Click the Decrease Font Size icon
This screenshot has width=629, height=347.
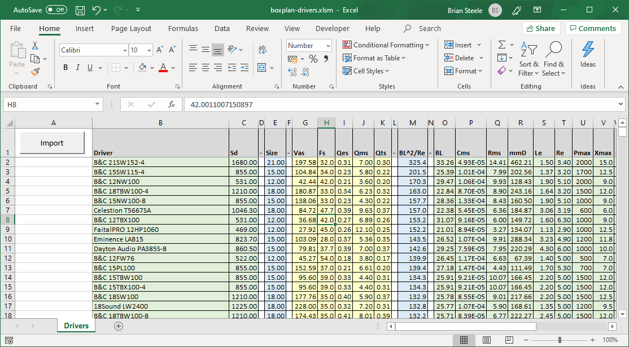[x=172, y=50]
